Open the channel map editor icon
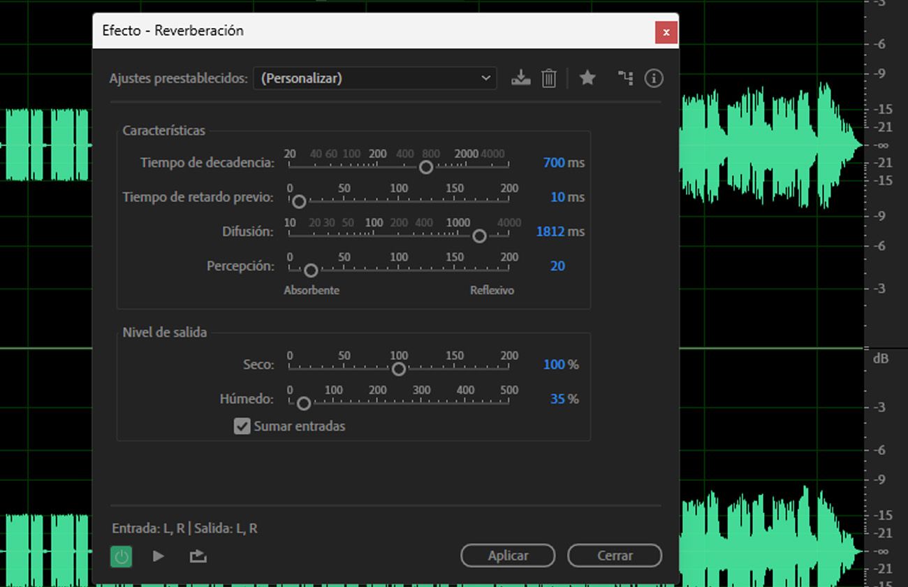This screenshot has height=587, width=908. [x=625, y=78]
